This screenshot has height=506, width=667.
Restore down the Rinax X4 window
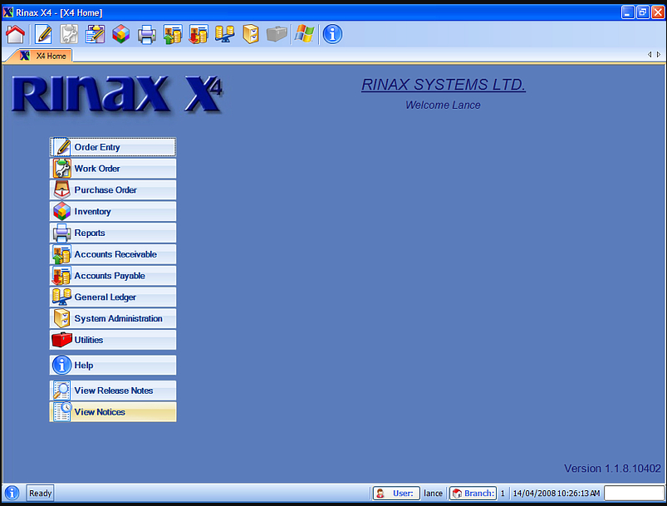(x=643, y=12)
